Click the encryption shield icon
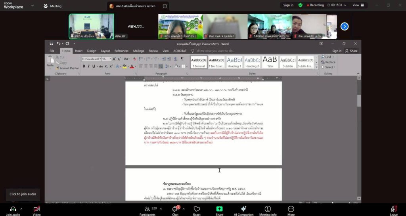 (301, 5)
